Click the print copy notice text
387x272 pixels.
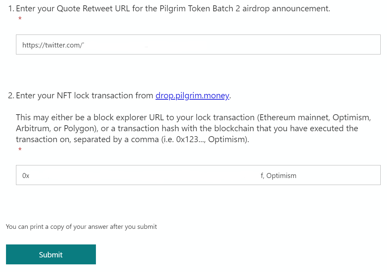coord(81,227)
